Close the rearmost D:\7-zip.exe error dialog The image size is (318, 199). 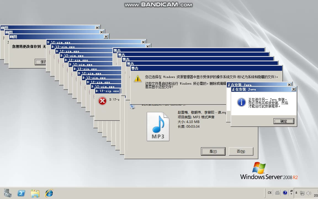(x=143, y=42)
